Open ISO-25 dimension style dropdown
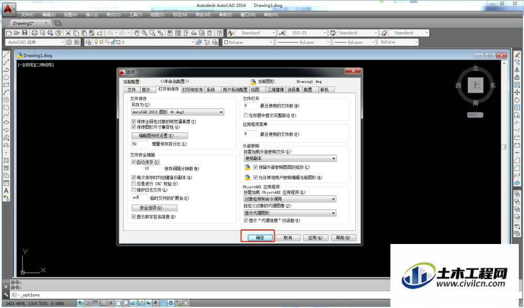The image size is (524, 308). click(x=308, y=33)
